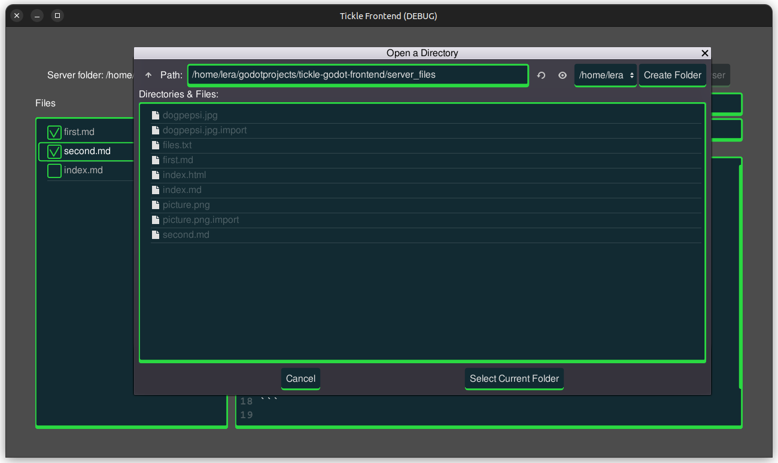Refresh the file list

point(541,75)
